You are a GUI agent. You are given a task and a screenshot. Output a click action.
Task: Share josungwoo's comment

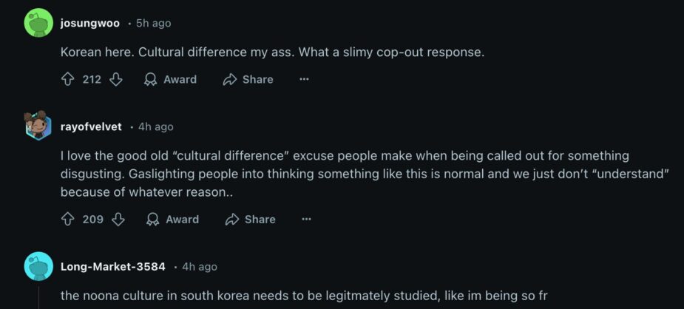248,79
